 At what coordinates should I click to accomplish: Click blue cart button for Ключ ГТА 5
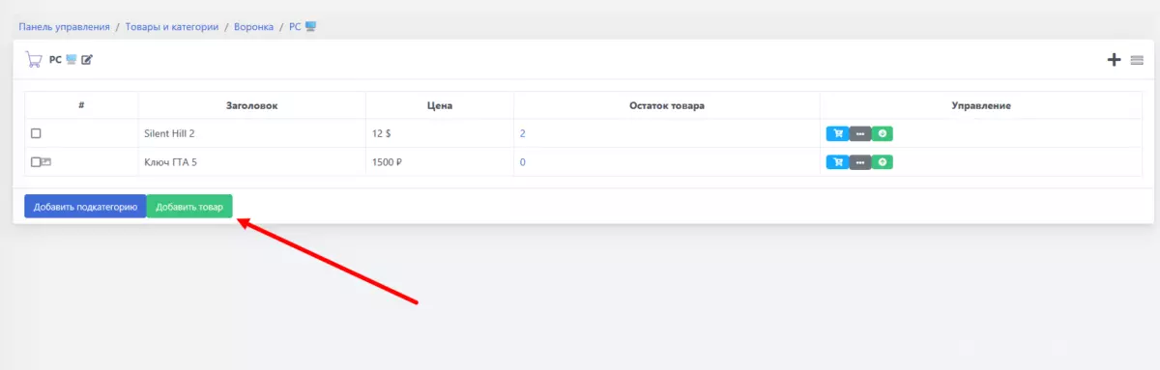point(837,162)
